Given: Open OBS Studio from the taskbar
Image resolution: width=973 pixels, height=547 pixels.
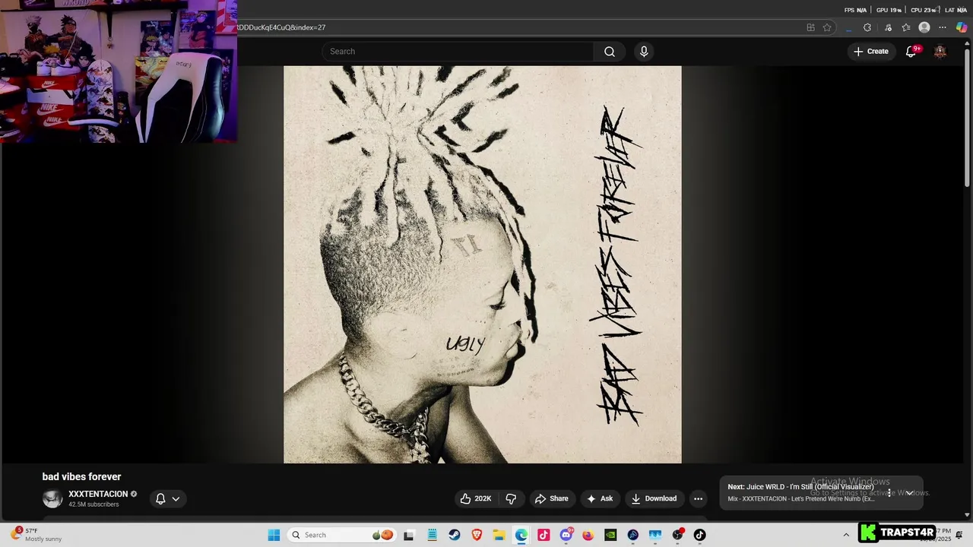Looking at the screenshot, I should (x=677, y=535).
